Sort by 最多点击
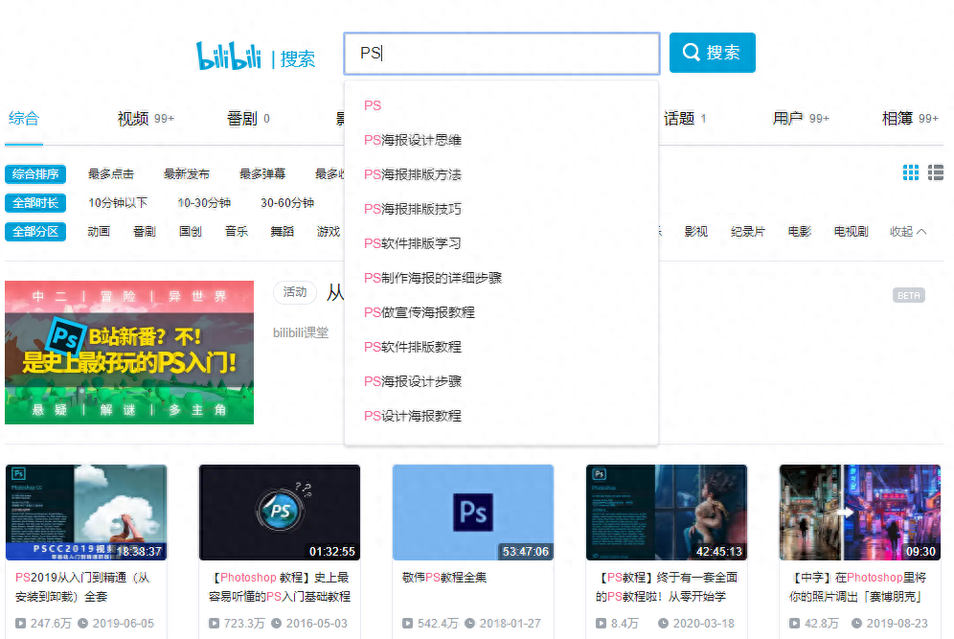The image size is (954, 639). 111,174
